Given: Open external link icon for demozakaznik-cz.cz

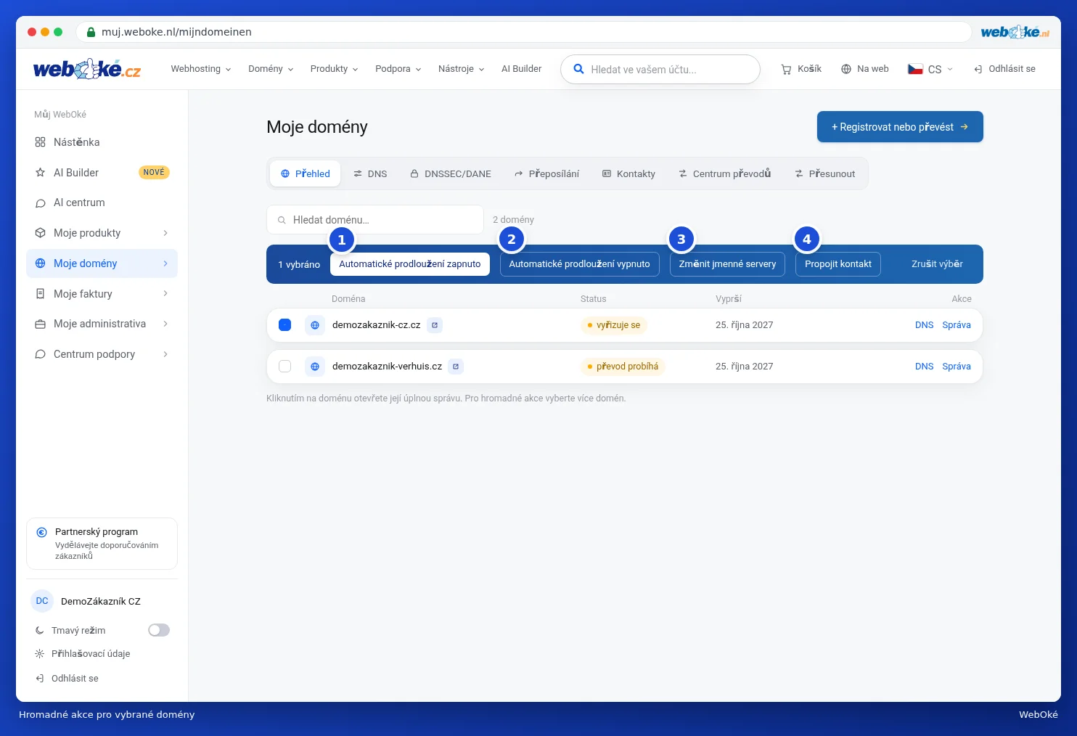Looking at the screenshot, I should click(435, 325).
